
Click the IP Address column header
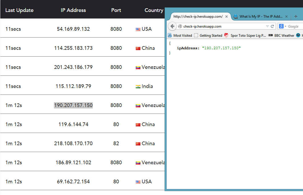pos(73,10)
